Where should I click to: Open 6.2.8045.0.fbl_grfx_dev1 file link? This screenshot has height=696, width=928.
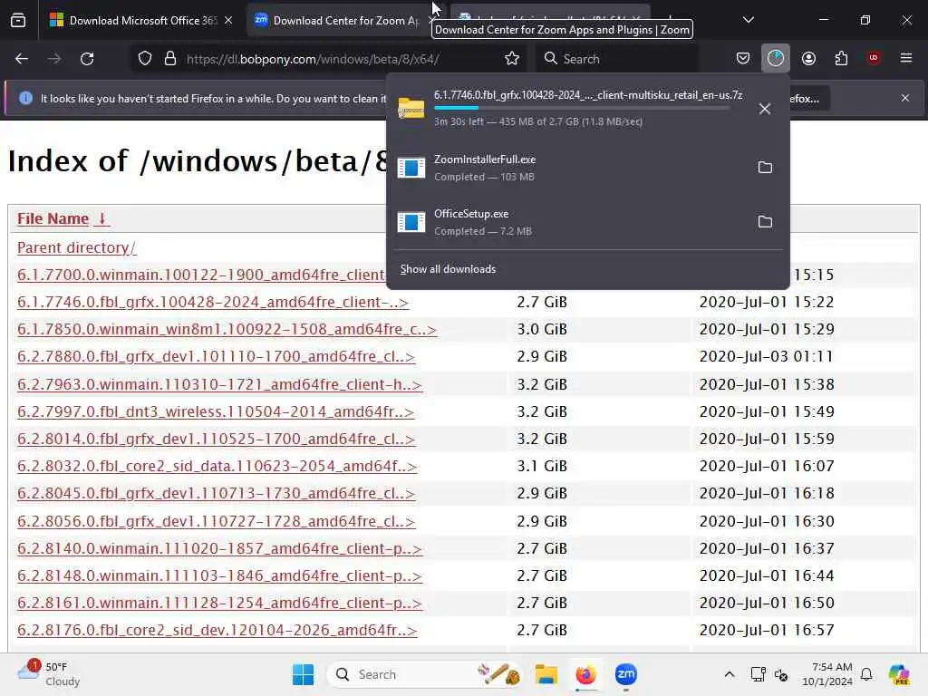(x=216, y=493)
